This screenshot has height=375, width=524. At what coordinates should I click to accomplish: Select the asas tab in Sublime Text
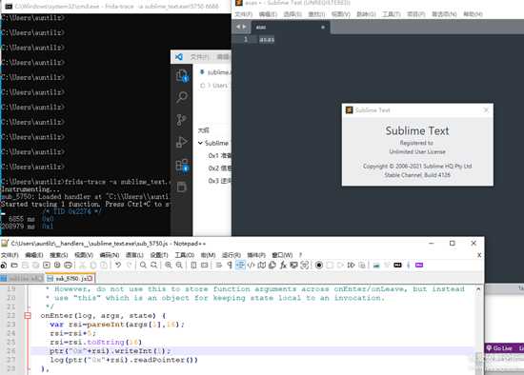pyautogui.click(x=290, y=27)
